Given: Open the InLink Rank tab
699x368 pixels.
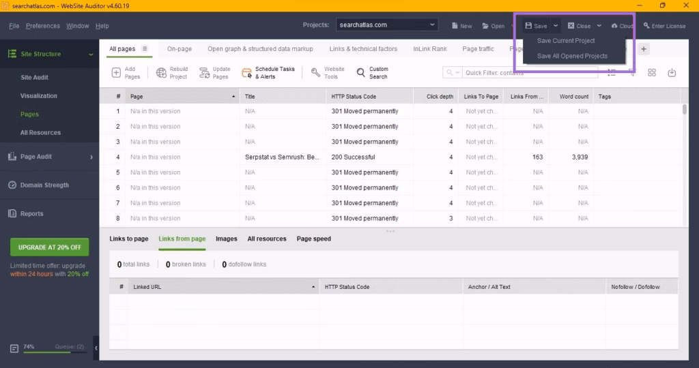Looking at the screenshot, I should tap(429, 49).
